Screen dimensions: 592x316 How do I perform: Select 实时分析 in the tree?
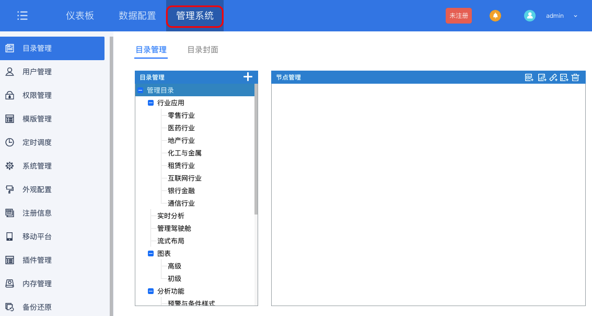171,216
